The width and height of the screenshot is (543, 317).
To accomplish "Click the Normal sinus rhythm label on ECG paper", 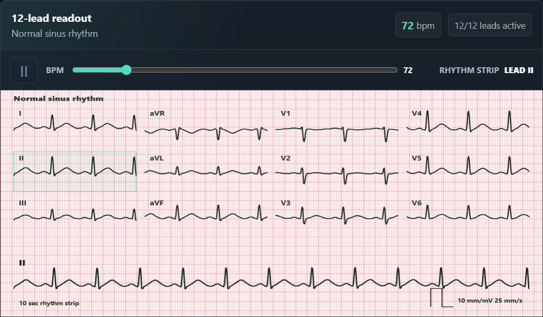I will 59,98.
